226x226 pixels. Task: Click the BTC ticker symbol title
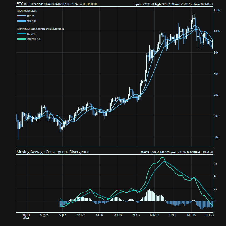pos(20,4)
